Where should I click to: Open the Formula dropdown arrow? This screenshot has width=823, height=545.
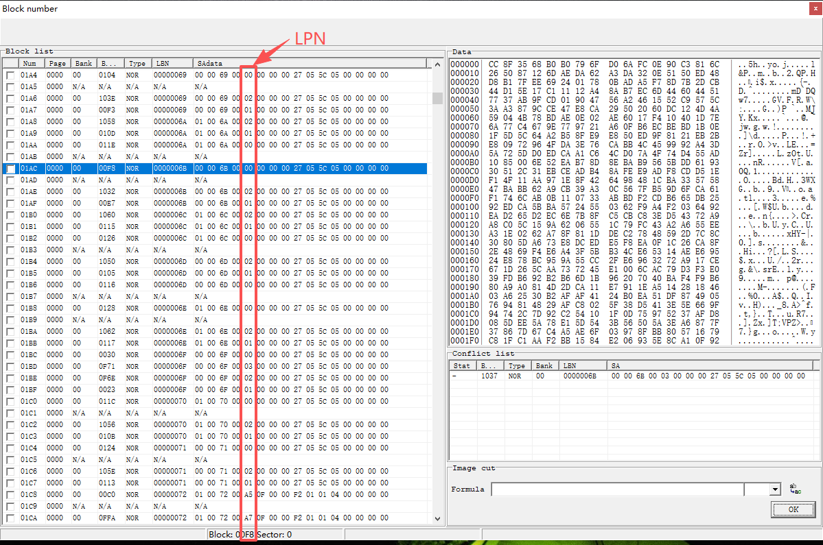tap(775, 489)
